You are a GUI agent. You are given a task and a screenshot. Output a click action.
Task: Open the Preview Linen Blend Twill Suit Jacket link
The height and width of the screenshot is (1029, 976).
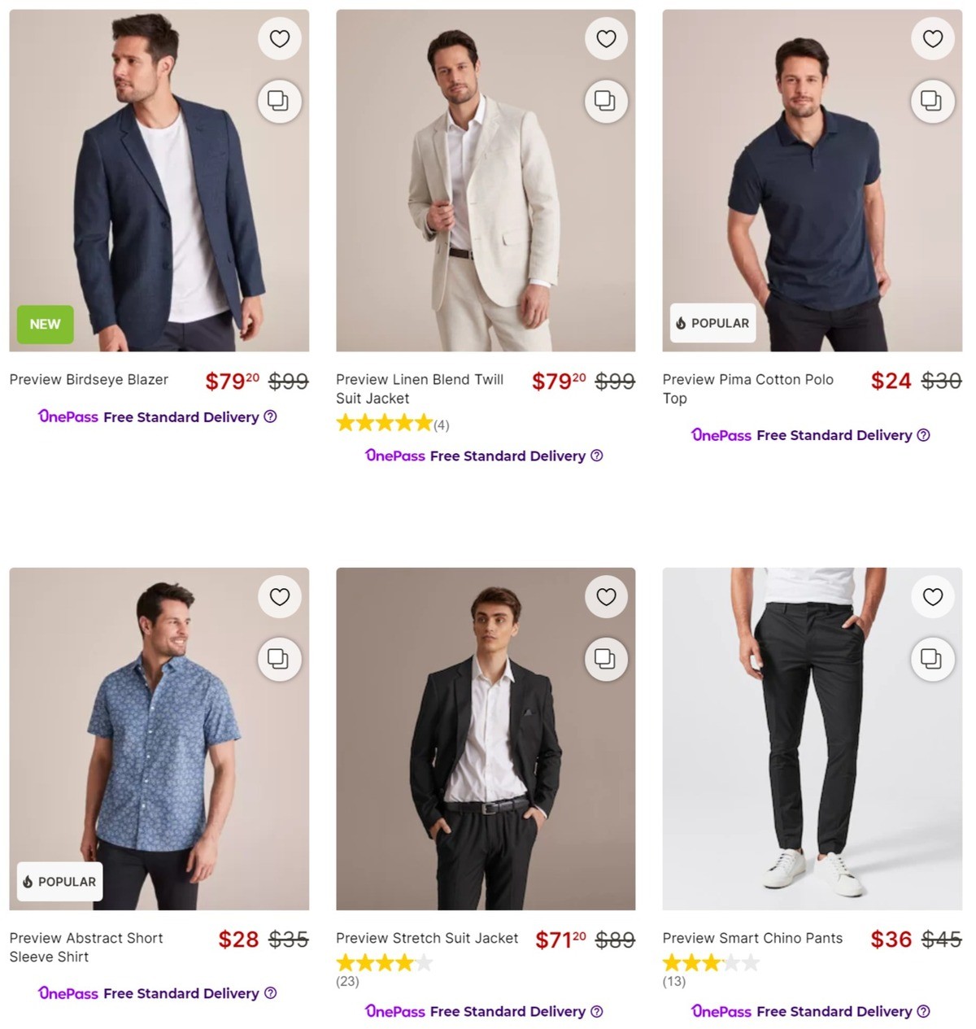point(419,389)
